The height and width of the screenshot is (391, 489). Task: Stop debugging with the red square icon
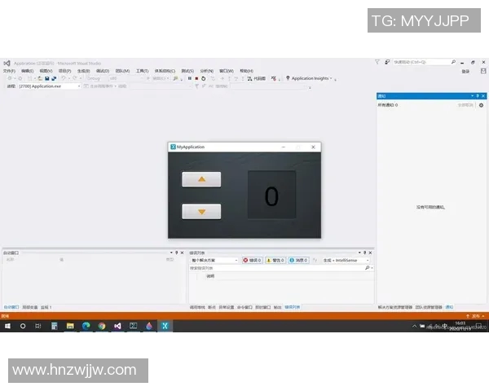pyautogui.click(x=196, y=78)
